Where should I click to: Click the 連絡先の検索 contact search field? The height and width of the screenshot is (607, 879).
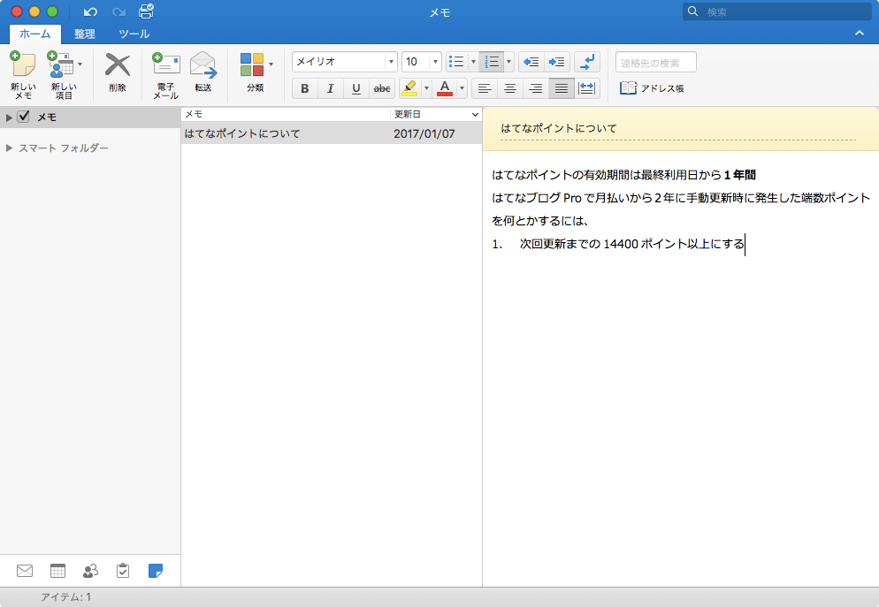coord(656,62)
